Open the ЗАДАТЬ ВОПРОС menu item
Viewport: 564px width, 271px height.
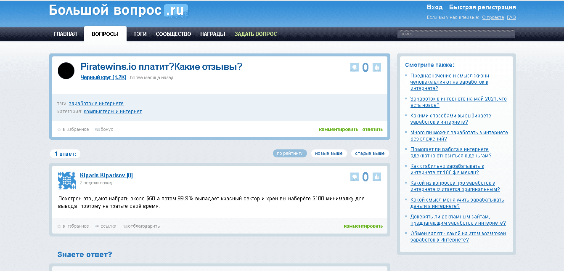point(255,34)
